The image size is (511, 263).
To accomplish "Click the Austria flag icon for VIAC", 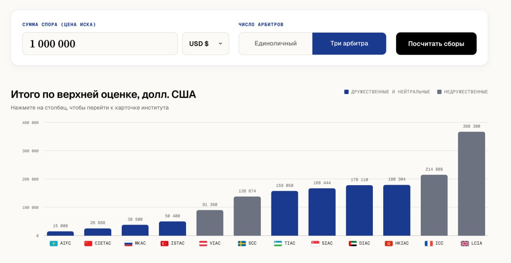I will coord(203,243).
